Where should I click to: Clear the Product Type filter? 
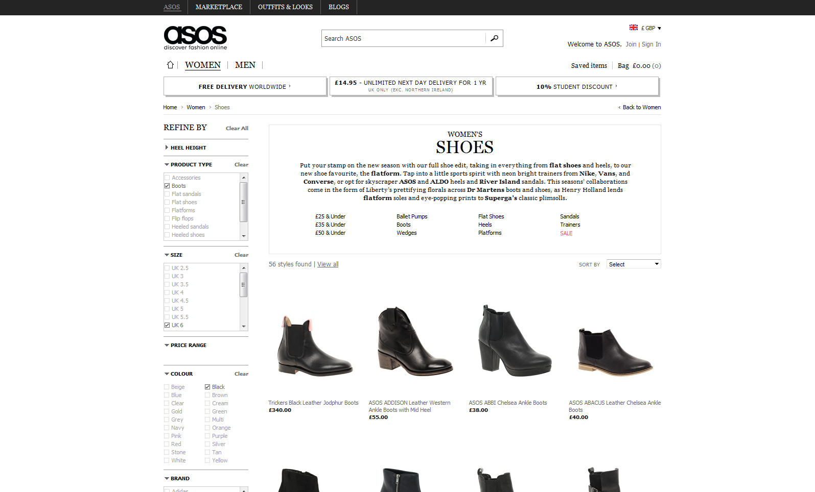[241, 164]
